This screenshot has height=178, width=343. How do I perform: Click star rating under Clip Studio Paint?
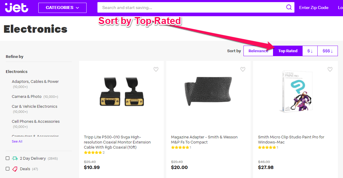click(267, 147)
